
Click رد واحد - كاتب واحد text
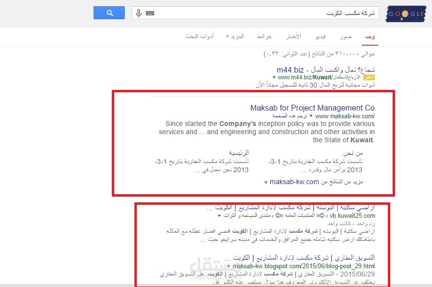351,223
